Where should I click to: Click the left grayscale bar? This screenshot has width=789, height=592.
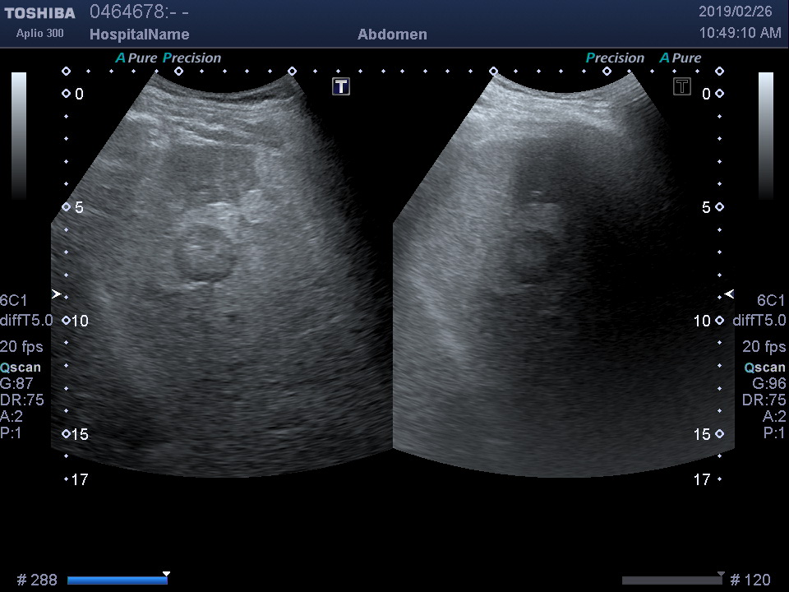tap(18, 136)
